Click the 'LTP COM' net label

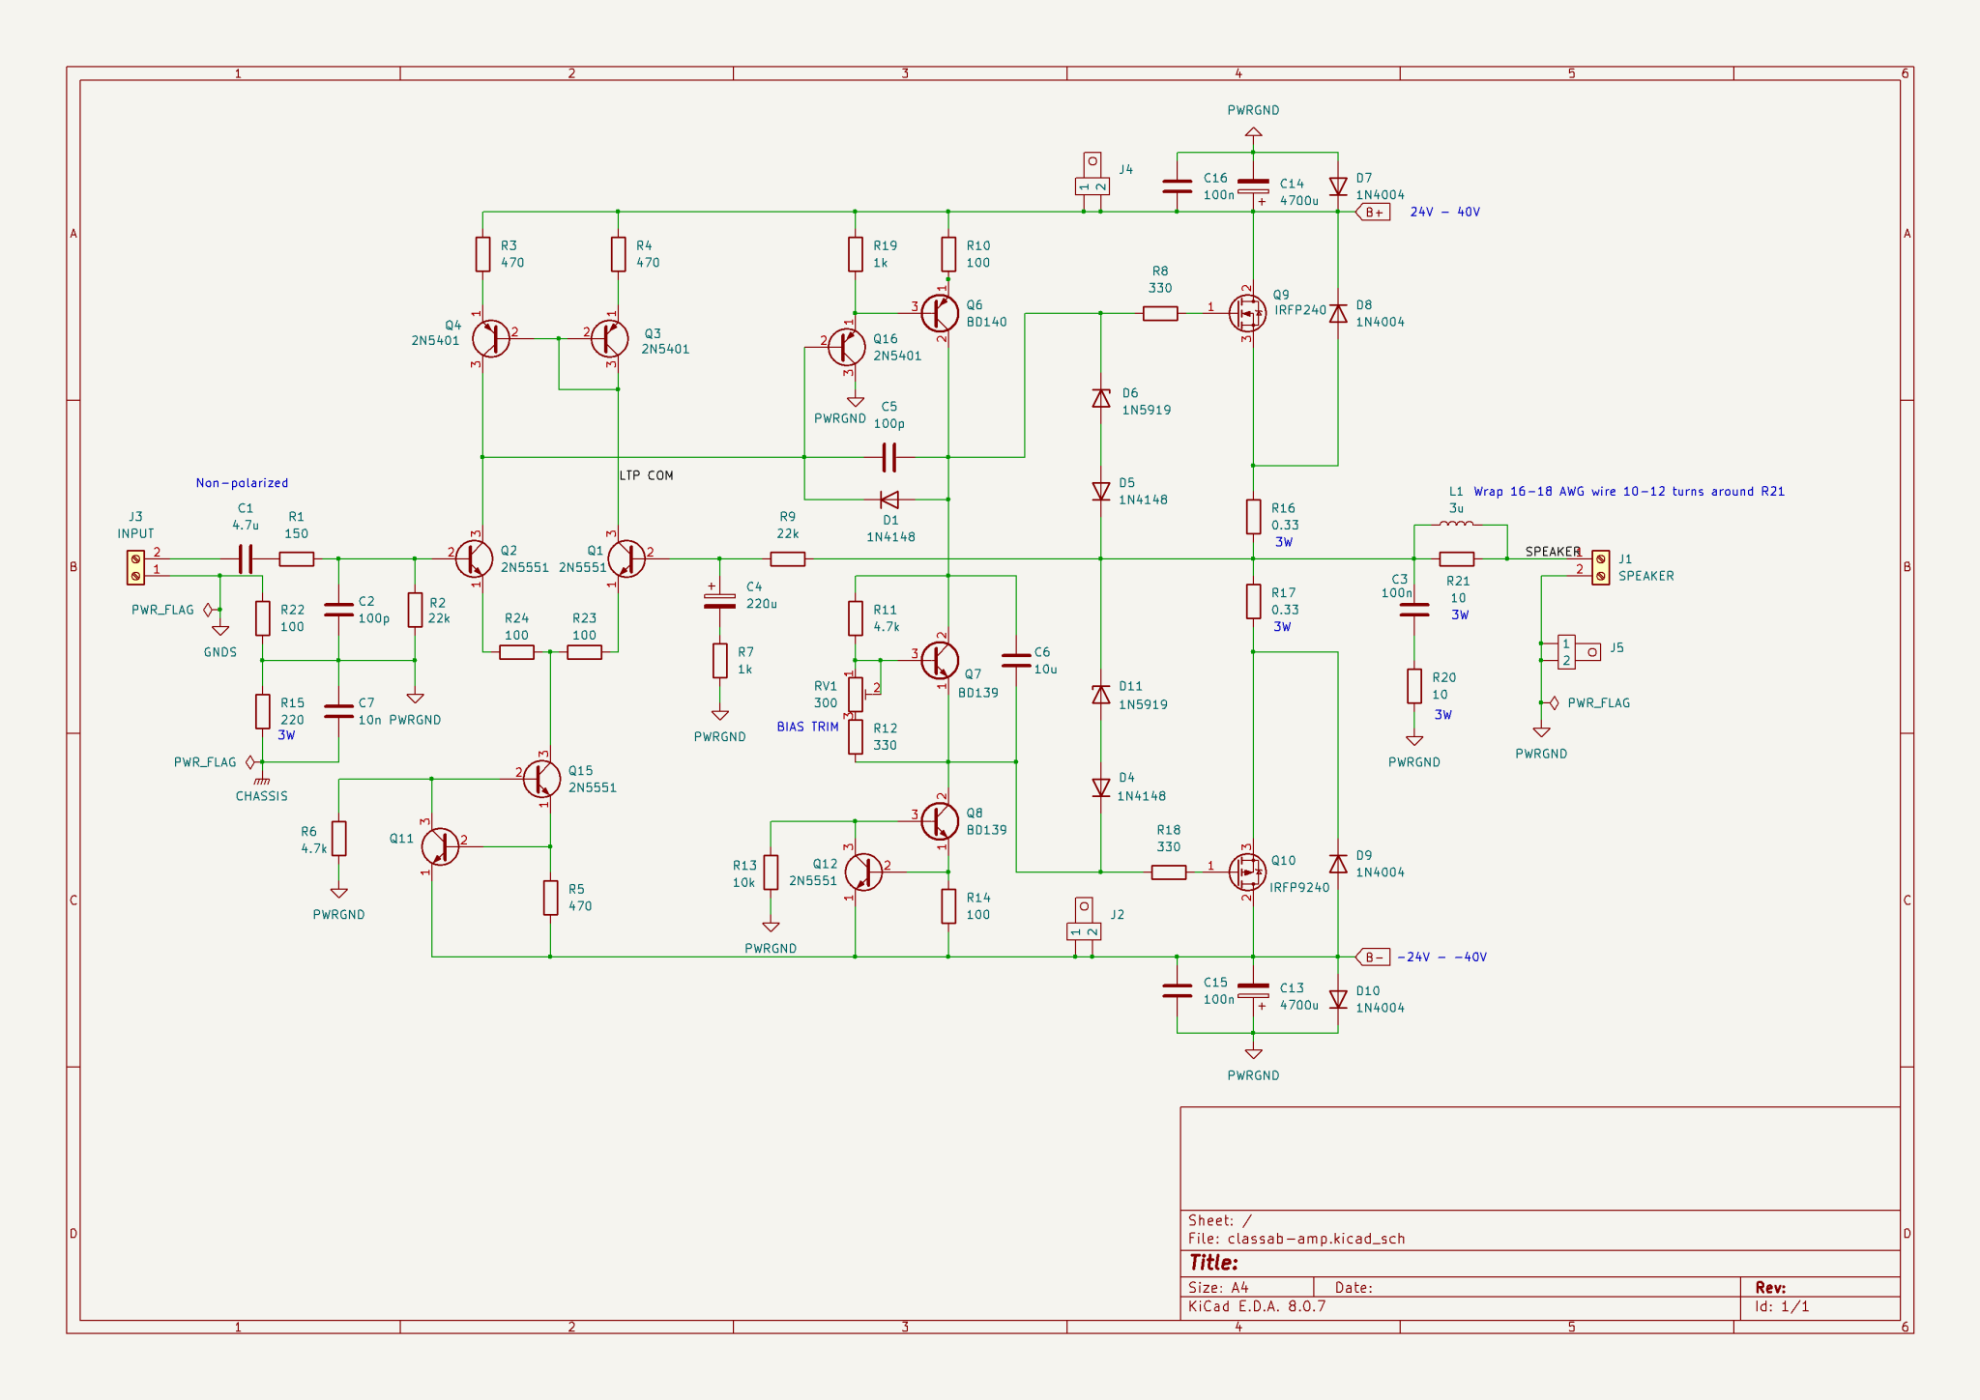(x=646, y=475)
